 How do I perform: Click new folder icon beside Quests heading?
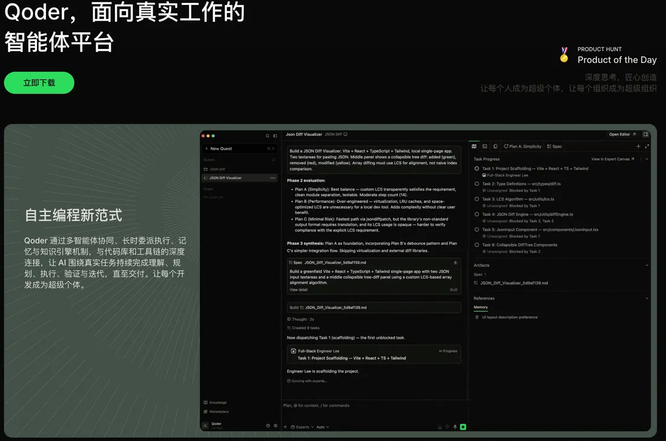(x=274, y=160)
